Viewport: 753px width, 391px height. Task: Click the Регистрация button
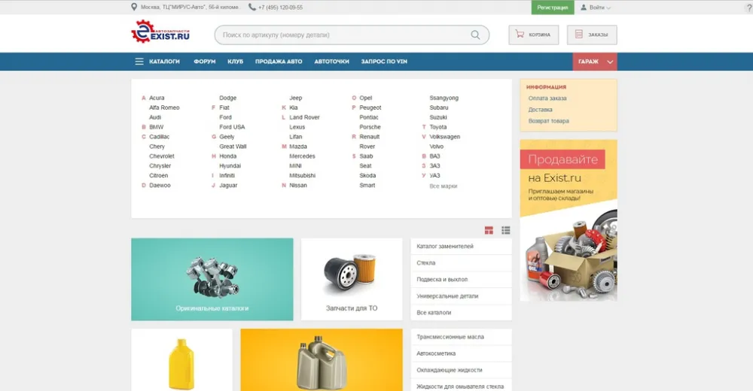pyautogui.click(x=552, y=8)
